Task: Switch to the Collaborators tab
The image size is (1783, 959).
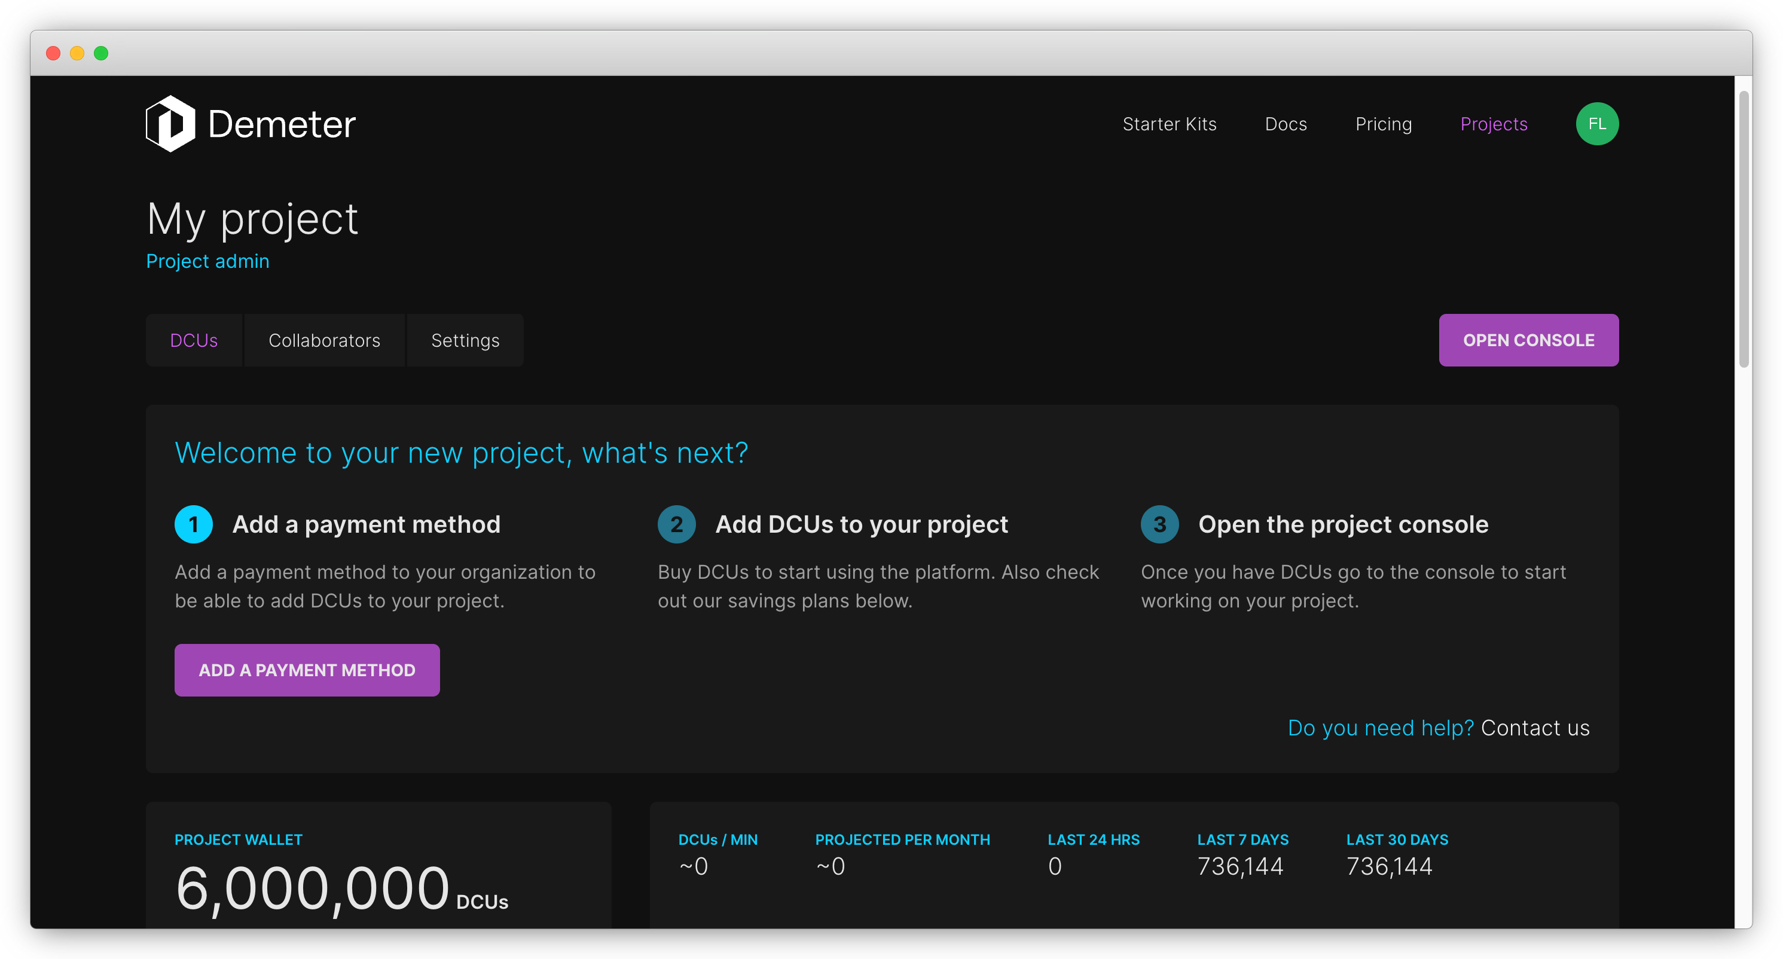Action: 324,340
